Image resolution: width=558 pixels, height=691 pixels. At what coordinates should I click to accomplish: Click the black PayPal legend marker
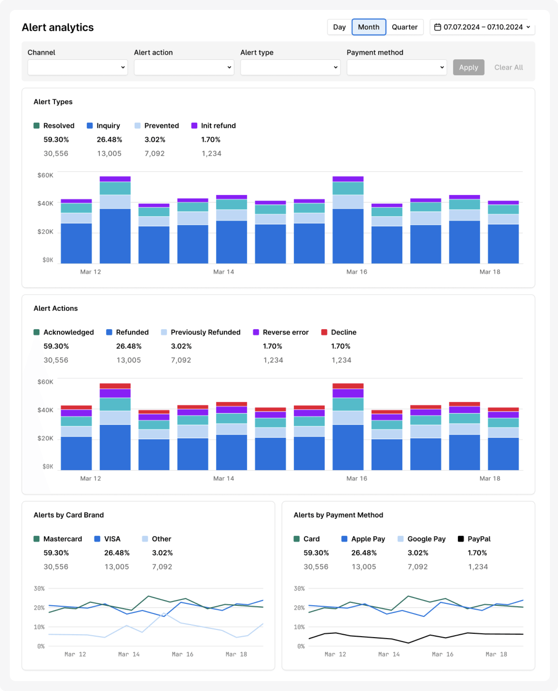click(x=461, y=539)
